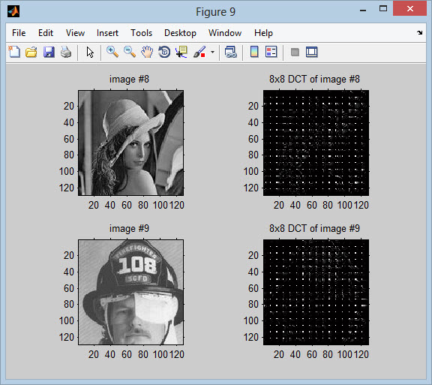Print the figure using printer icon
Screen dimensions: 432x385
[x=66, y=52]
